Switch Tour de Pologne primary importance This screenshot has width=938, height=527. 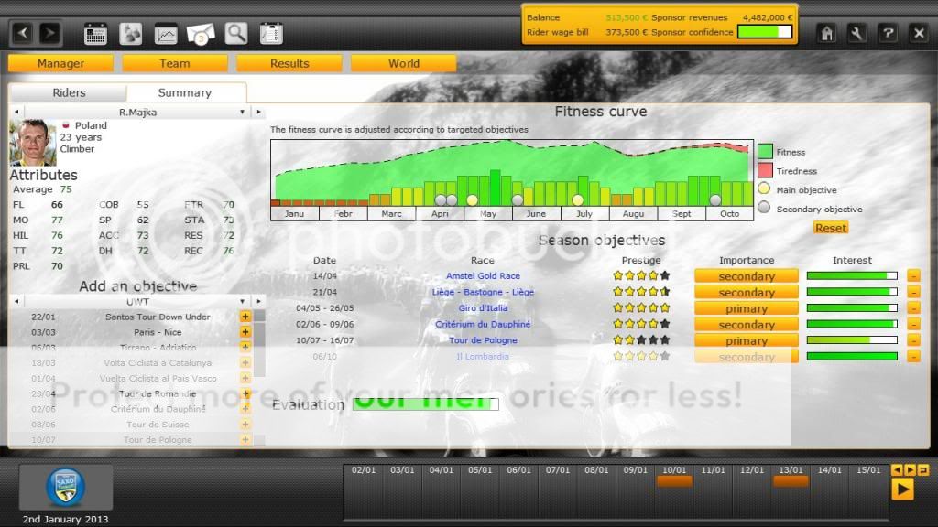point(746,340)
